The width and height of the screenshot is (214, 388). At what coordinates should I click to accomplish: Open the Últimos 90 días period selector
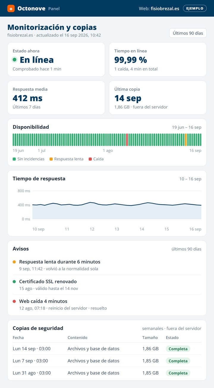[x=188, y=33]
